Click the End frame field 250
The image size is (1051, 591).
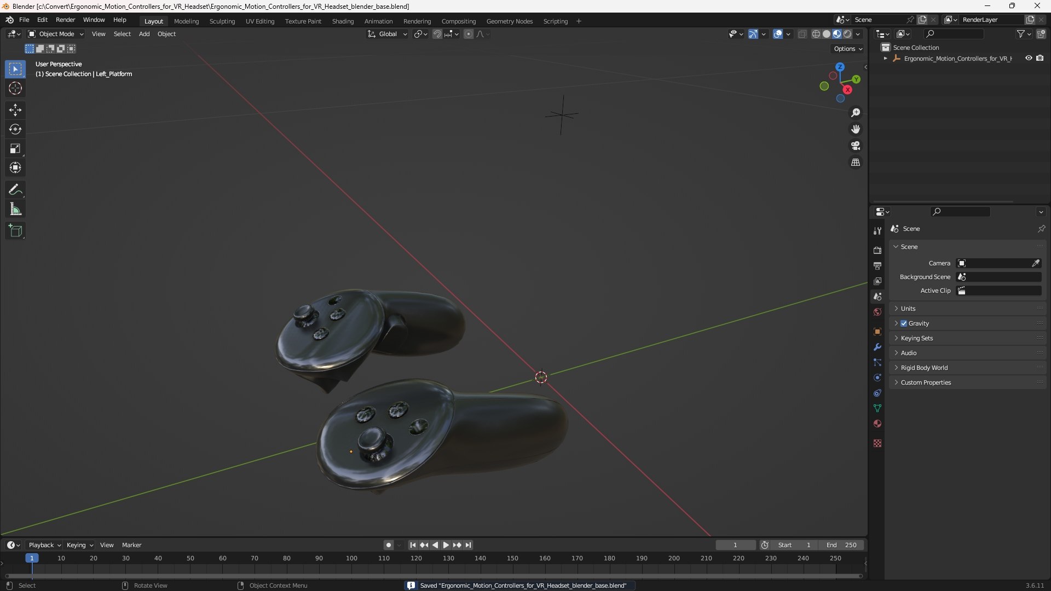pyautogui.click(x=841, y=545)
